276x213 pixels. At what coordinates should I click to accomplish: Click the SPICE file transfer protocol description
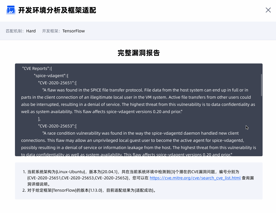138,101
